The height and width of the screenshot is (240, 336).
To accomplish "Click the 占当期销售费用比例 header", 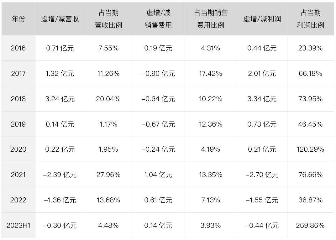I will (211, 19).
